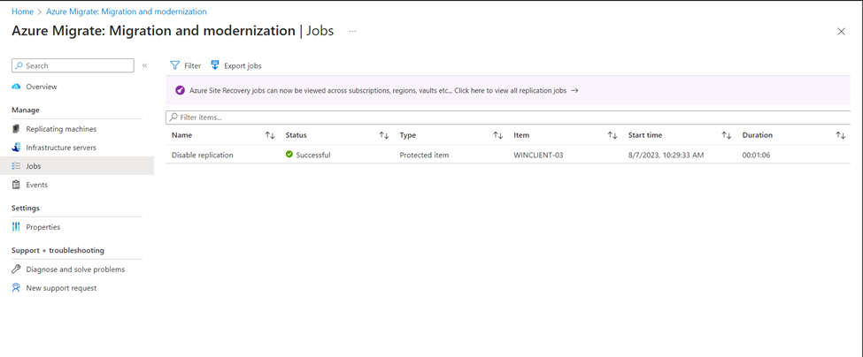Collapse the sidebar with double chevron

[x=145, y=65]
